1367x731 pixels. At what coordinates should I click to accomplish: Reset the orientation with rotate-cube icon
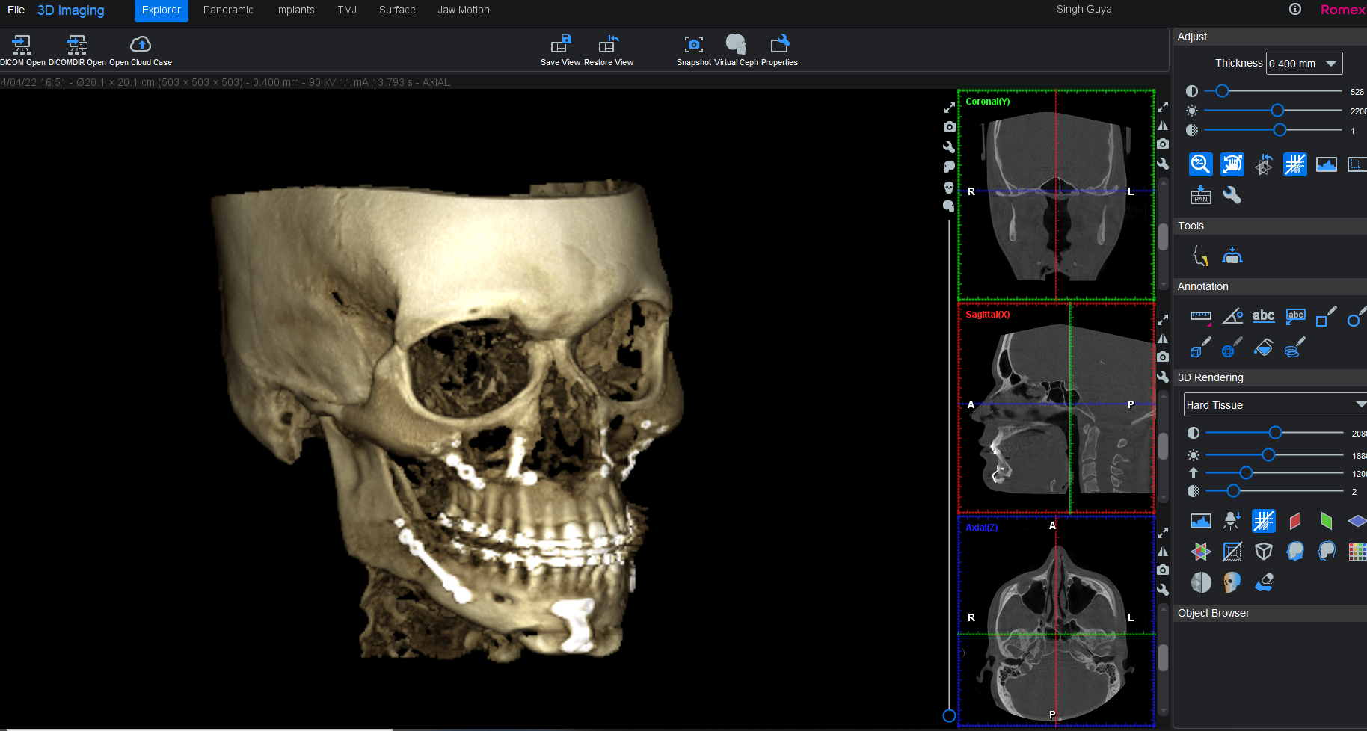click(1264, 164)
